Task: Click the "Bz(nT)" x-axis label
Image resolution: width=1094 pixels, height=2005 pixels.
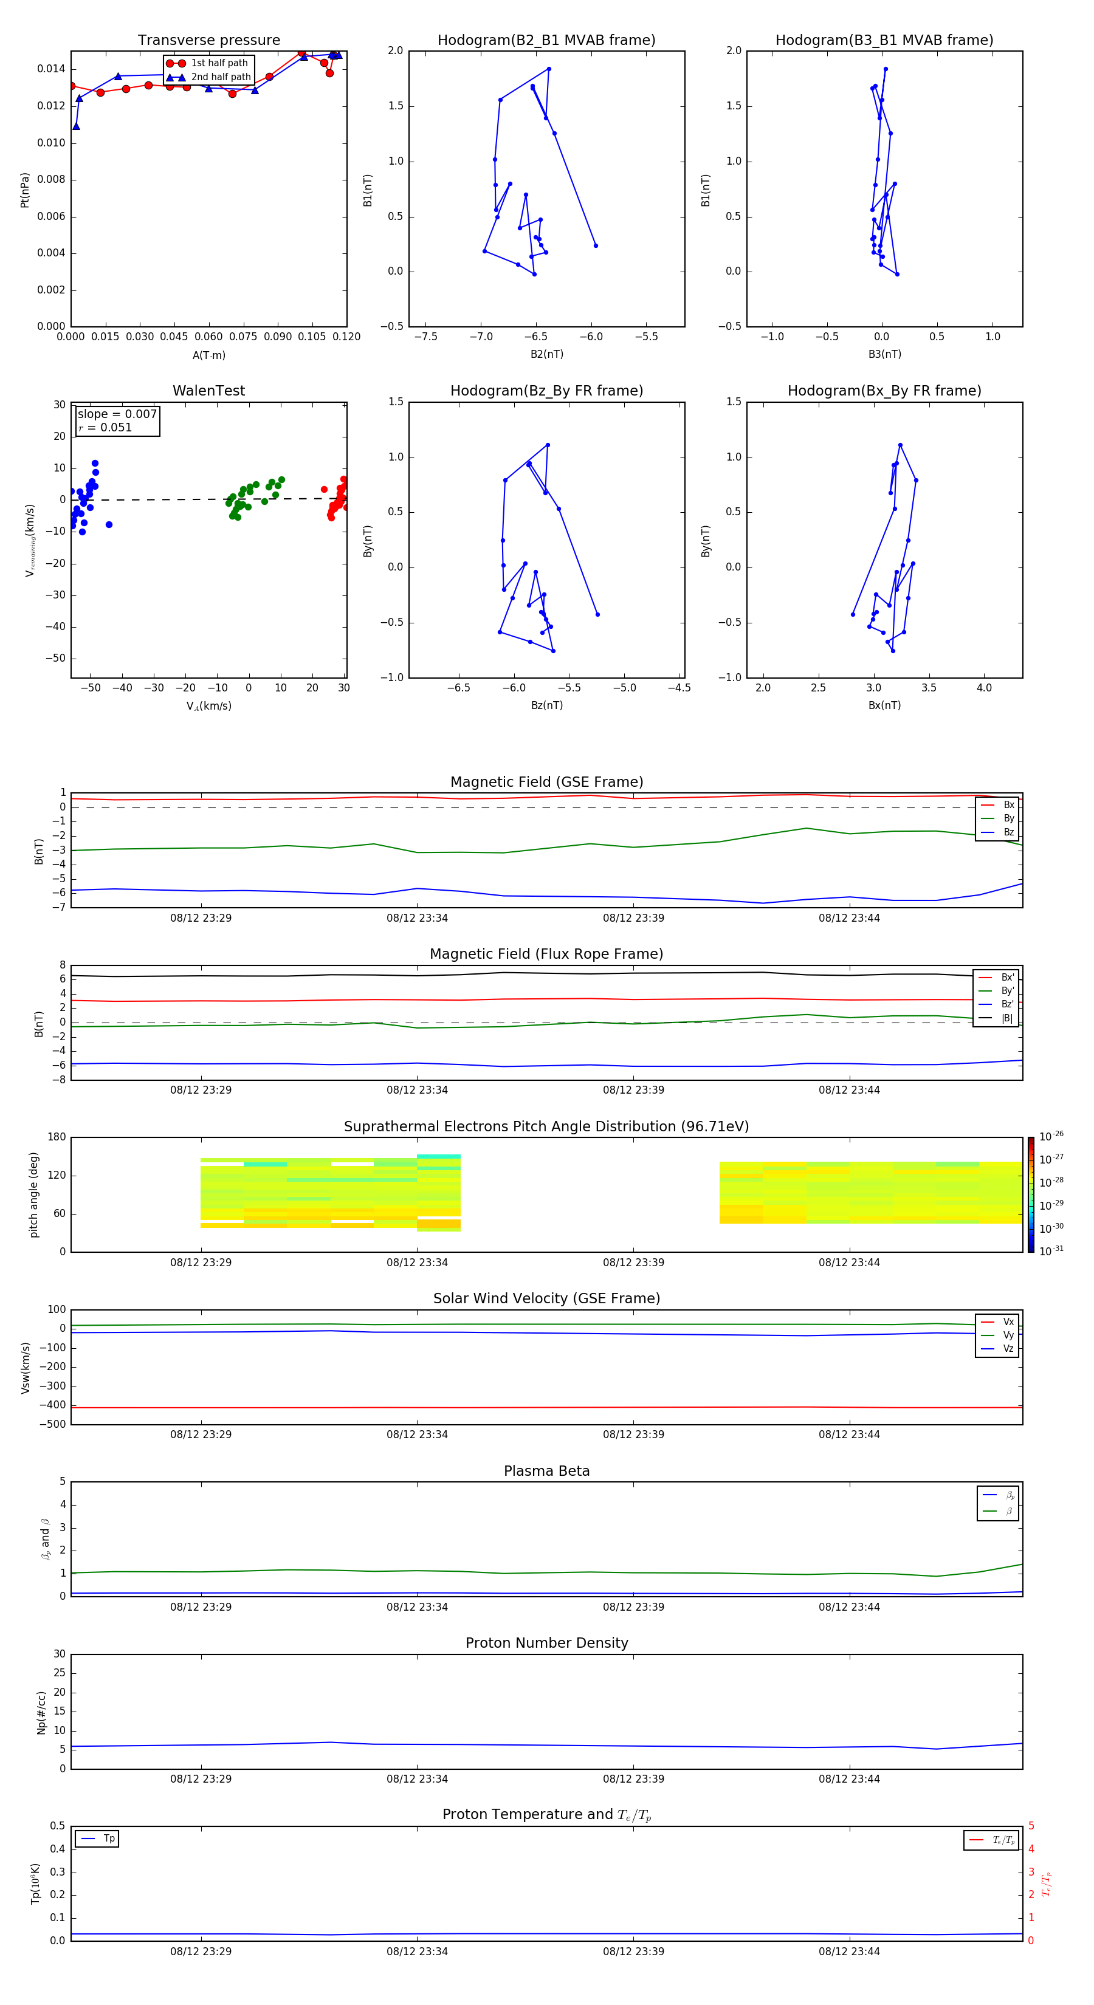Action: [x=546, y=705]
